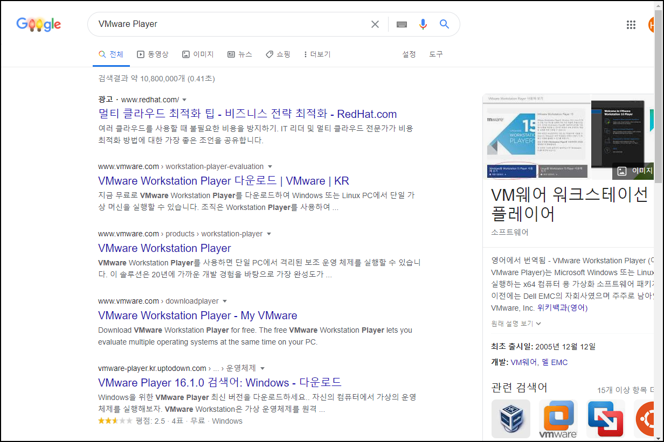Open the Google apps grid icon
Image resolution: width=664 pixels, height=442 pixels.
[631, 24]
